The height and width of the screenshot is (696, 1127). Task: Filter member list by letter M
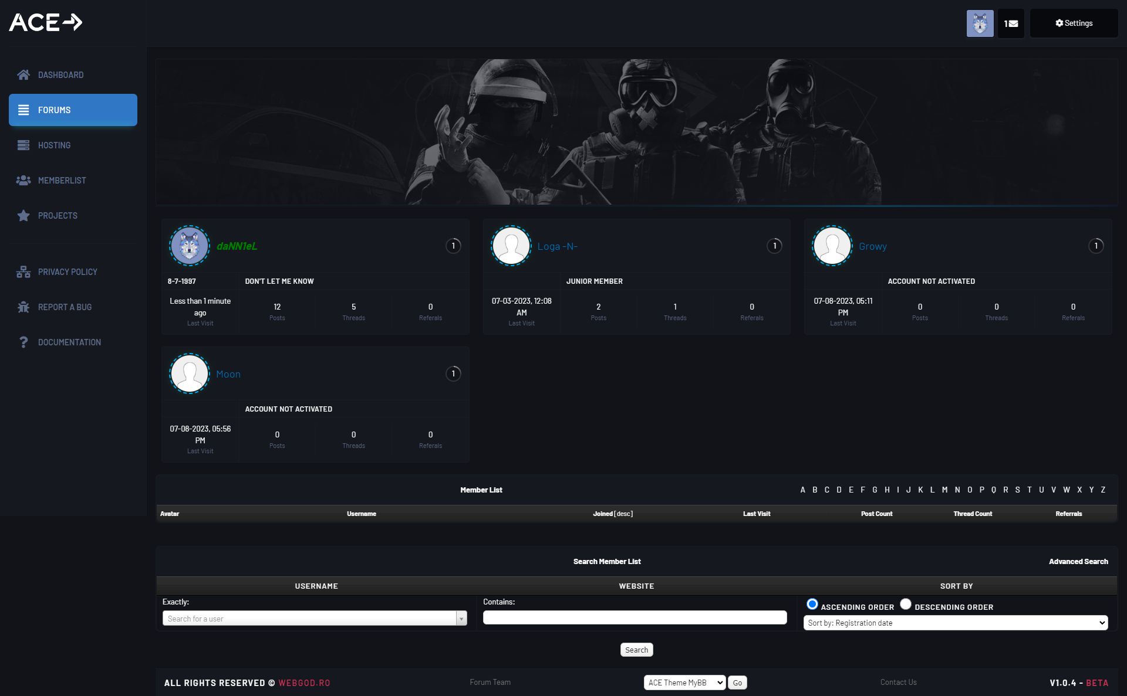tap(944, 490)
